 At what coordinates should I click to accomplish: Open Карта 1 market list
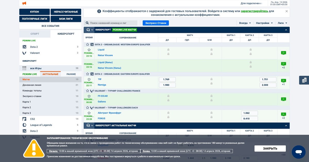(x=50, y=102)
